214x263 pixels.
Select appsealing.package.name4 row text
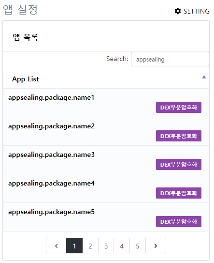[x=51, y=184]
